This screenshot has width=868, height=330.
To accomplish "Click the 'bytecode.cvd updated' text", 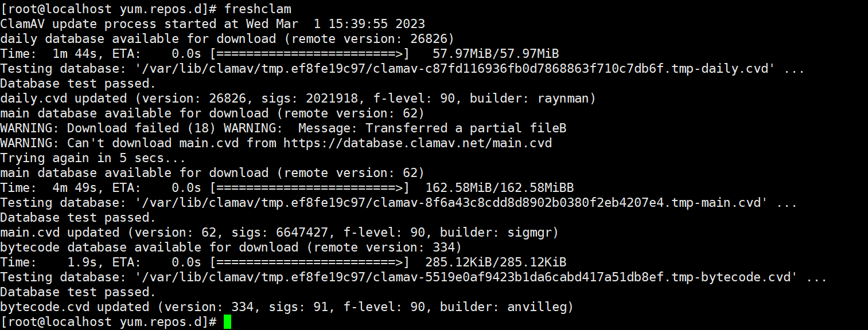I will pyautogui.click(x=75, y=307).
